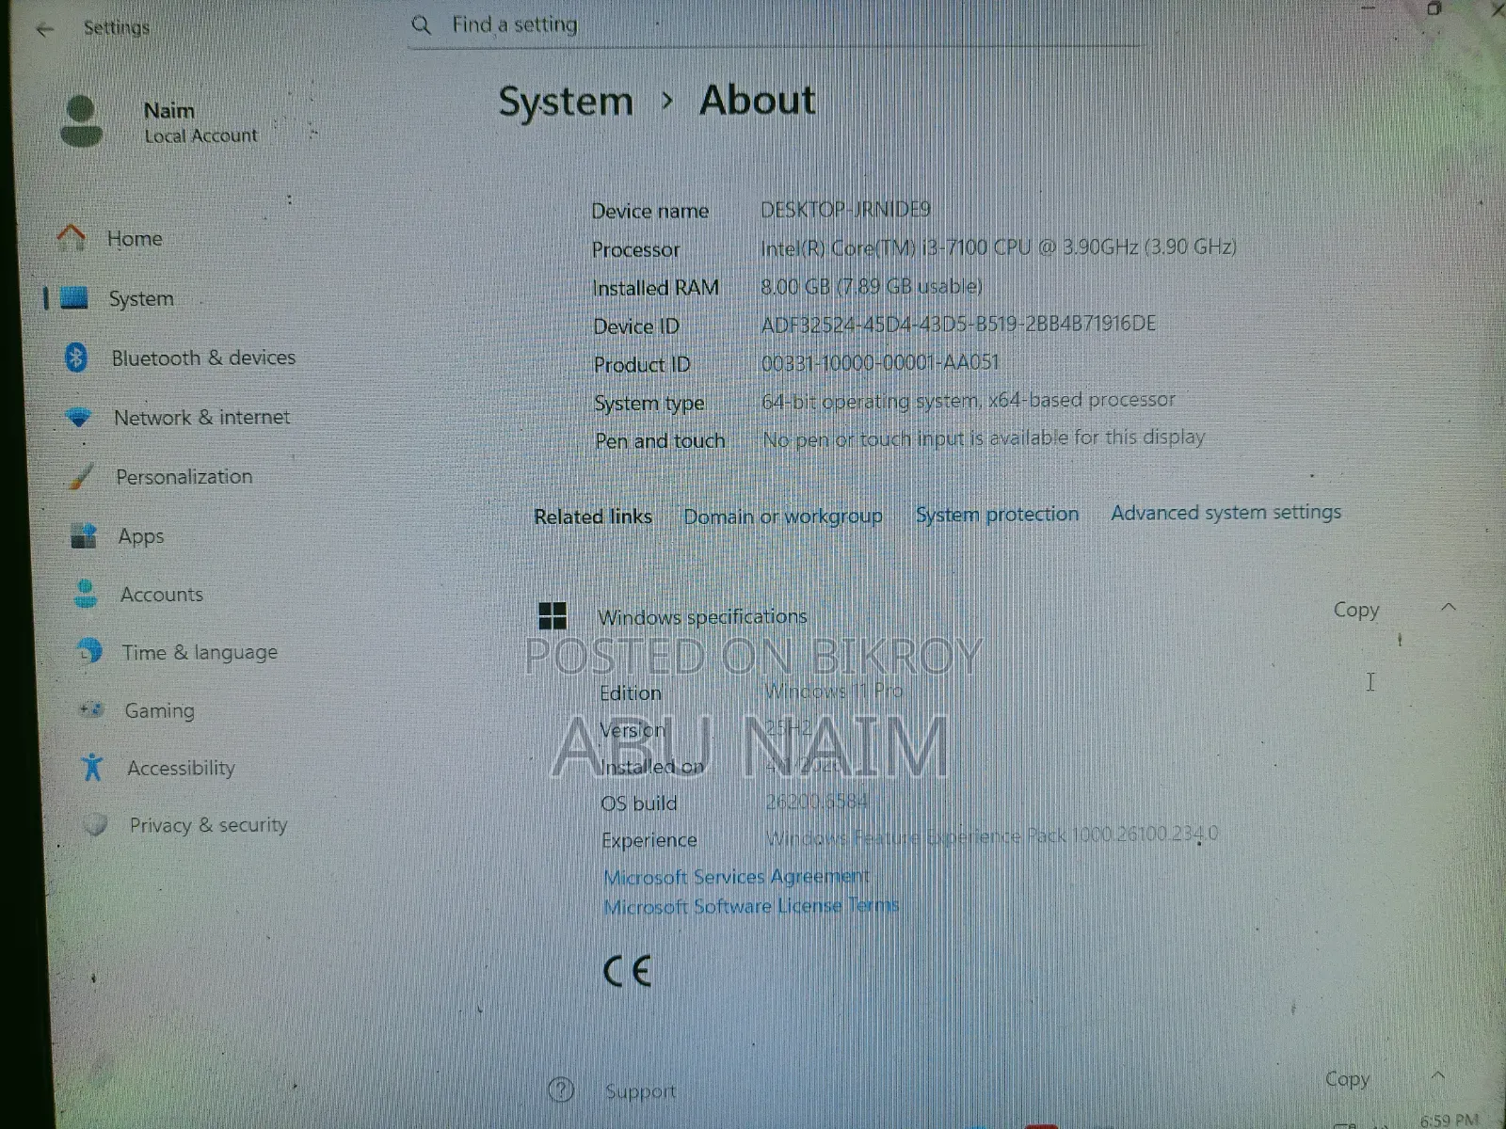Click the Network wifi icon in sidebar
1506x1129 pixels.
tap(79, 417)
